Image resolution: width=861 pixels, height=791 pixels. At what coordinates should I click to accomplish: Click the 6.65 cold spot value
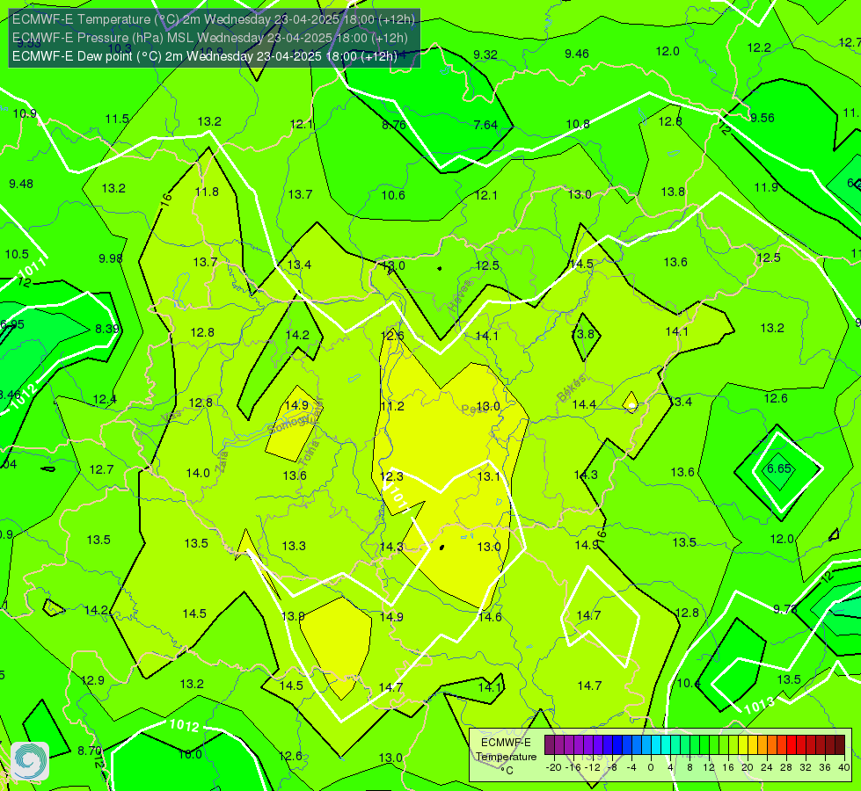pos(778,468)
